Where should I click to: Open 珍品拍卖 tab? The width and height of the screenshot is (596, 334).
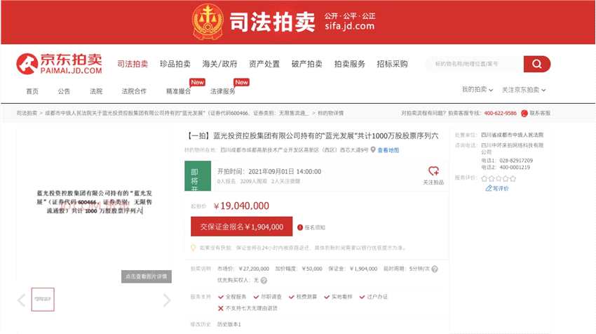[x=175, y=64]
